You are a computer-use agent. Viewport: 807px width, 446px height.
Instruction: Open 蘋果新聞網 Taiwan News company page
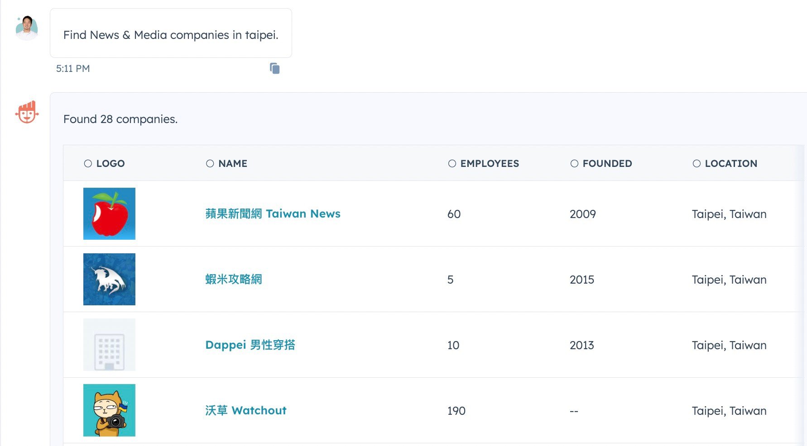point(272,214)
